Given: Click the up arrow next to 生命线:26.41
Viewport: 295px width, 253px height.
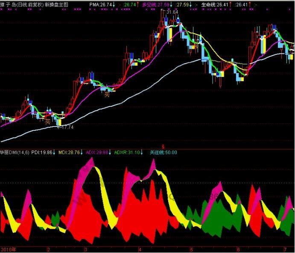Looking at the screenshot, I should tap(231, 4).
